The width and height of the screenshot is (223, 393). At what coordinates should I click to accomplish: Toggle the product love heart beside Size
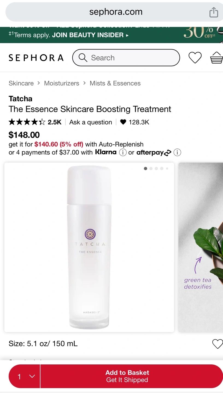[218, 344]
